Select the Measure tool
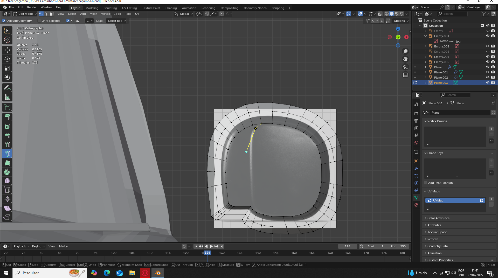Image resolution: width=498 pixels, height=278 pixels. pos(7,97)
